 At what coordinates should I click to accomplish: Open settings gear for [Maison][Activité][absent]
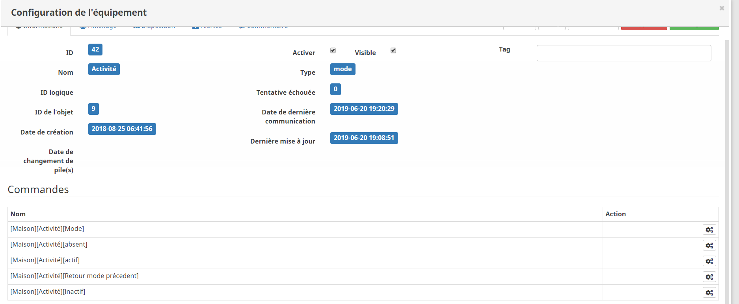[709, 245]
